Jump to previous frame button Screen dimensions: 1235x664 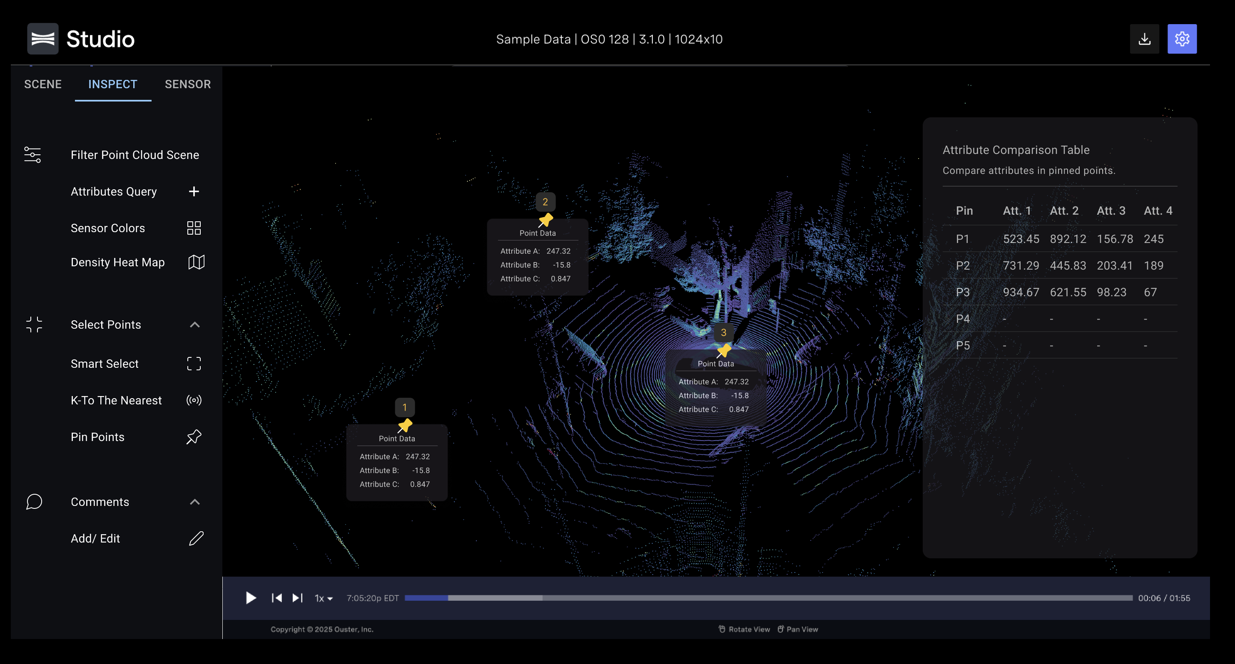point(276,597)
